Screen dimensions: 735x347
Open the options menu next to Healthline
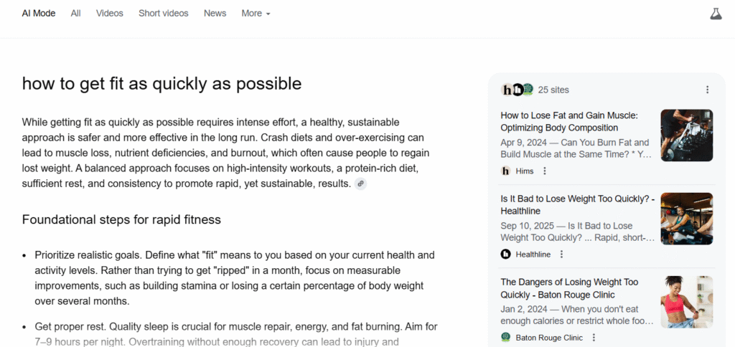coord(561,254)
